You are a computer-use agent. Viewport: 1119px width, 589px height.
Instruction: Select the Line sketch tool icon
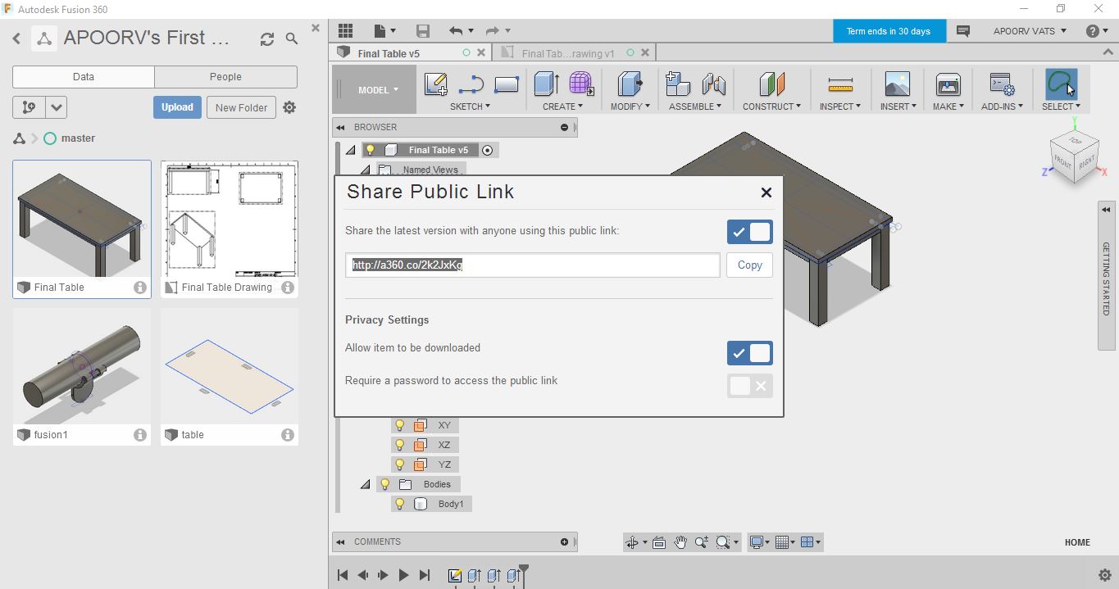[x=471, y=84]
